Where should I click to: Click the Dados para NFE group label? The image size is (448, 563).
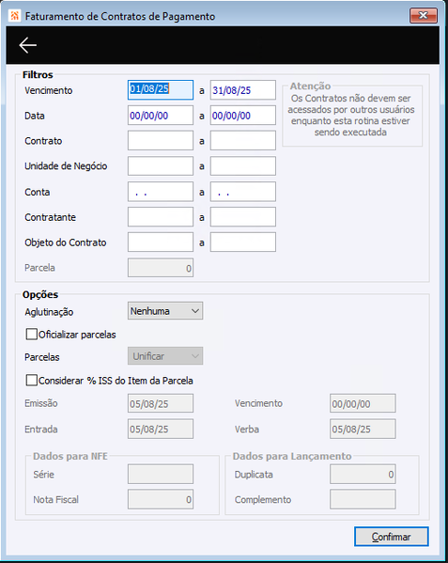point(70,456)
